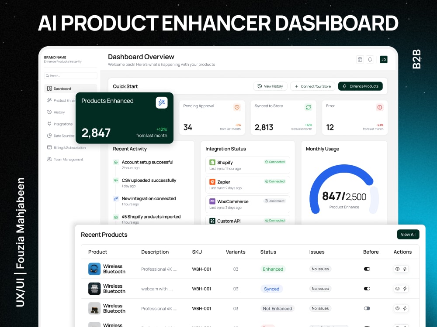Click Connected badge for Shopify
The height and width of the screenshot is (327, 437).
point(275,162)
